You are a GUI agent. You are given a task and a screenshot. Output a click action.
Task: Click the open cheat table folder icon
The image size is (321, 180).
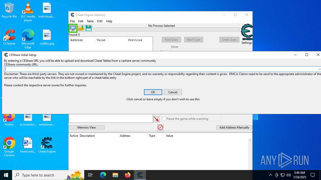[x=81, y=28]
